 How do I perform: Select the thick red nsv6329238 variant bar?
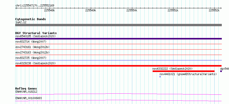(118, 66)
